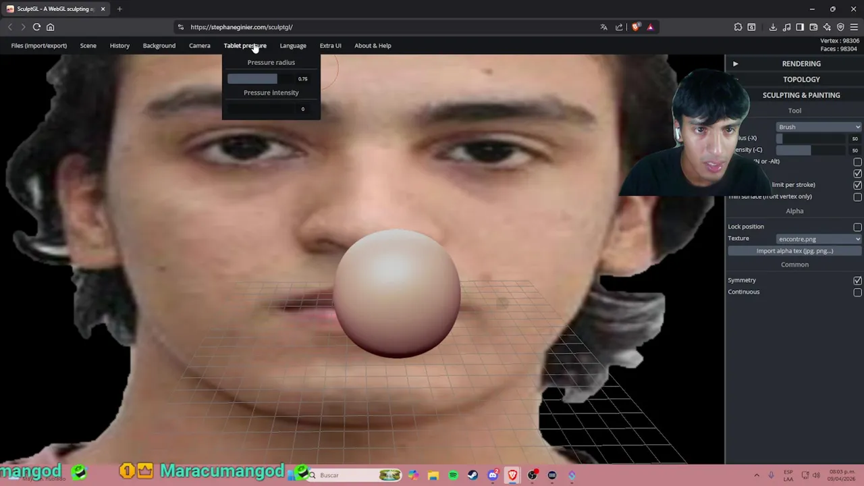Open the extensions puzzle icon

(x=738, y=27)
